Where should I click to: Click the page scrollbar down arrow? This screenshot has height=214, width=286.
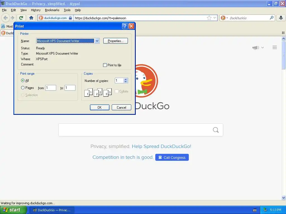pyautogui.click(x=283, y=198)
